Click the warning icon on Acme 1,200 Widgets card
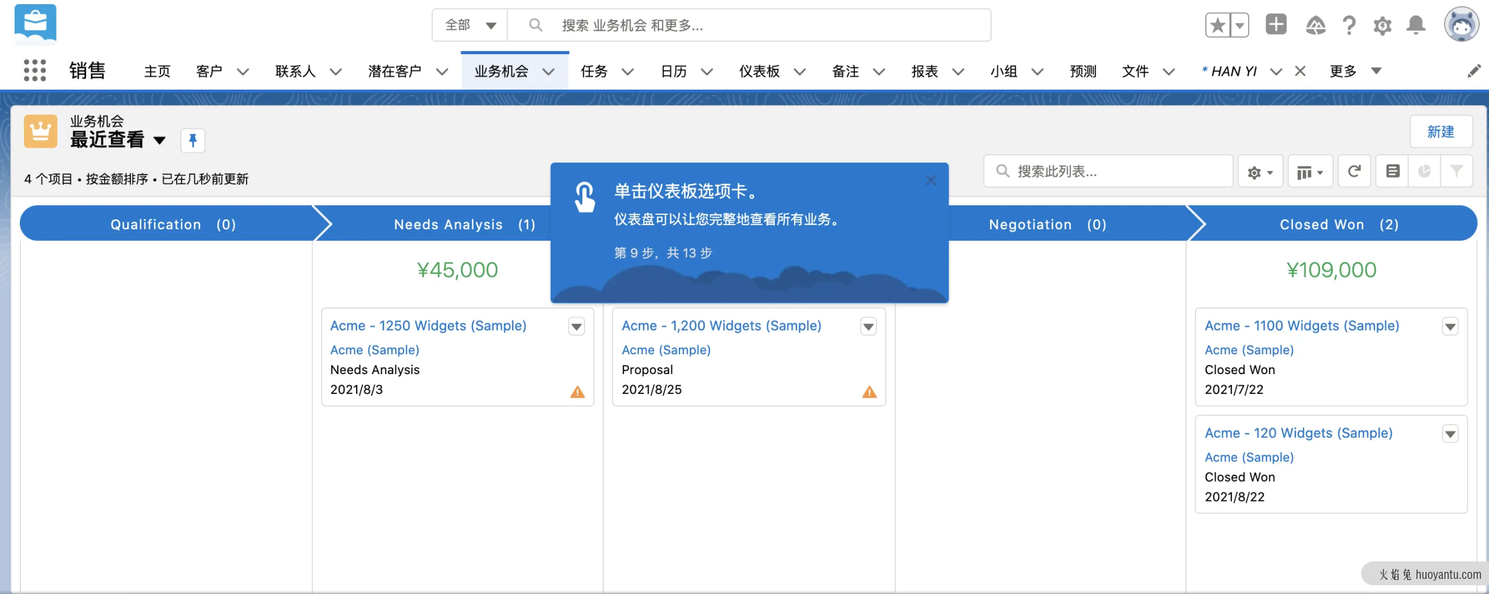The image size is (1489, 594). 870,392
